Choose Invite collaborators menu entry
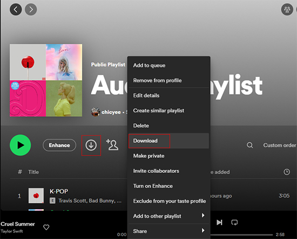 pyautogui.click(x=169, y=171)
